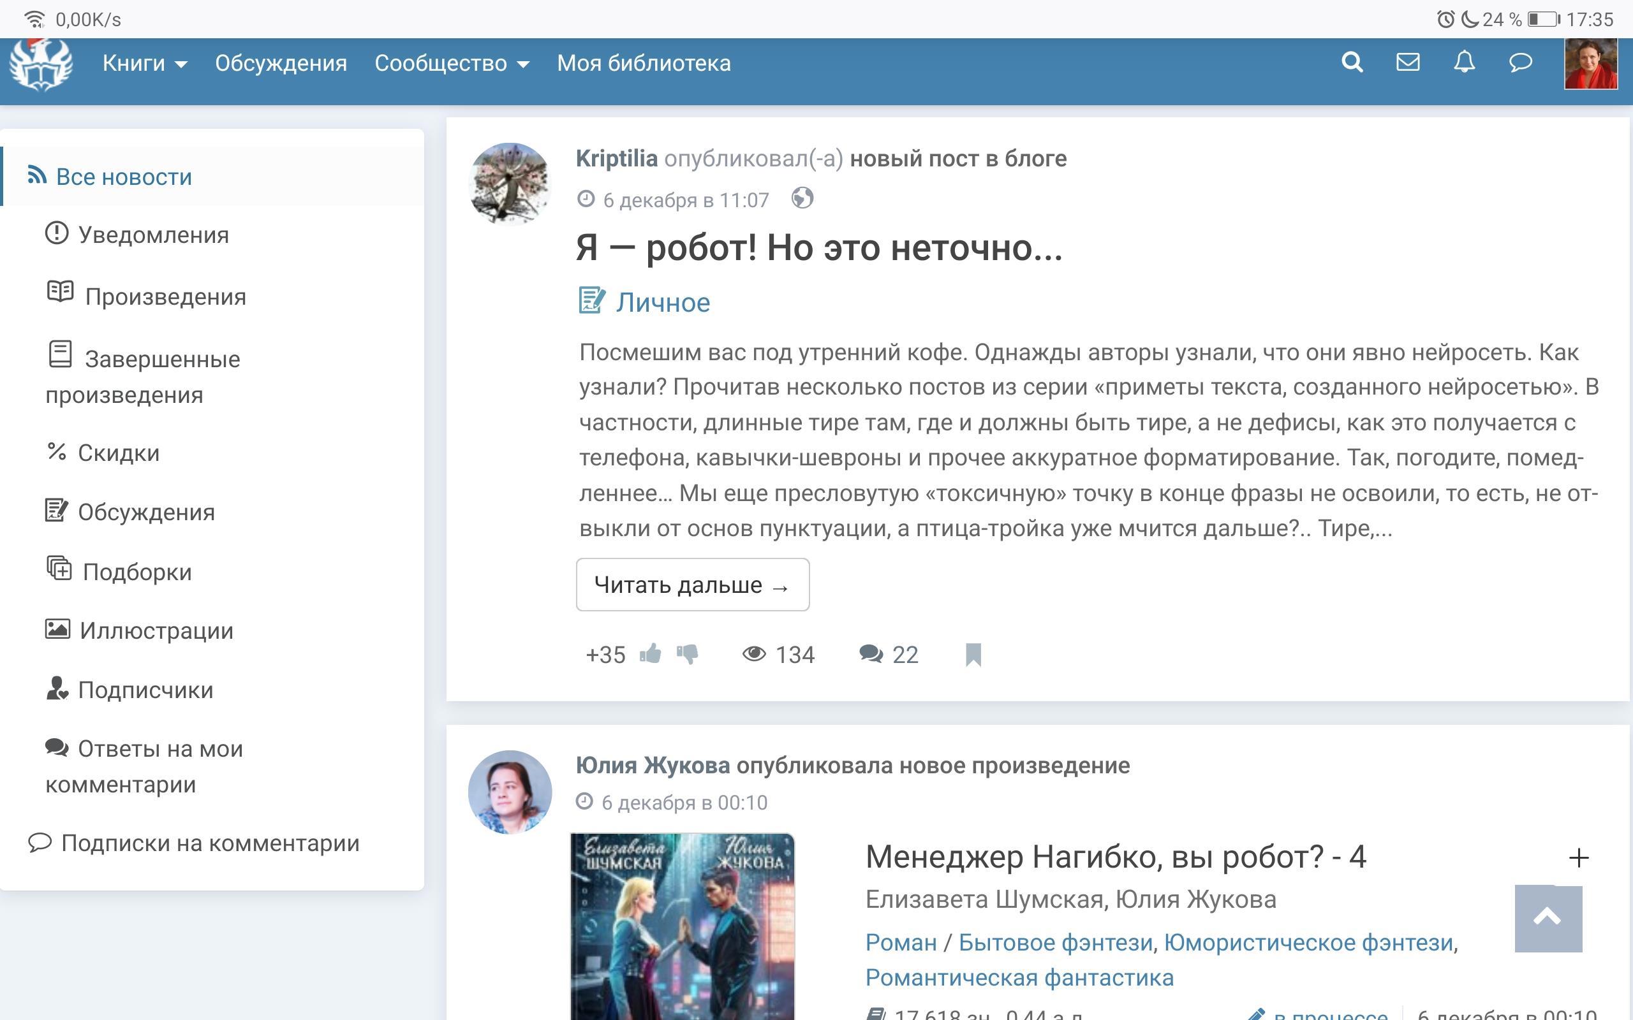Open Моя библиотека in top menu
This screenshot has height=1020, width=1633.
click(x=643, y=63)
